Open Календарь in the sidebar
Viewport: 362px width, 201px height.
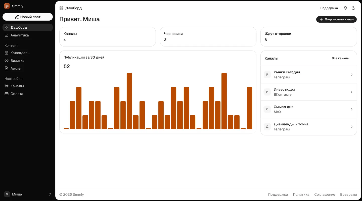[28, 53]
